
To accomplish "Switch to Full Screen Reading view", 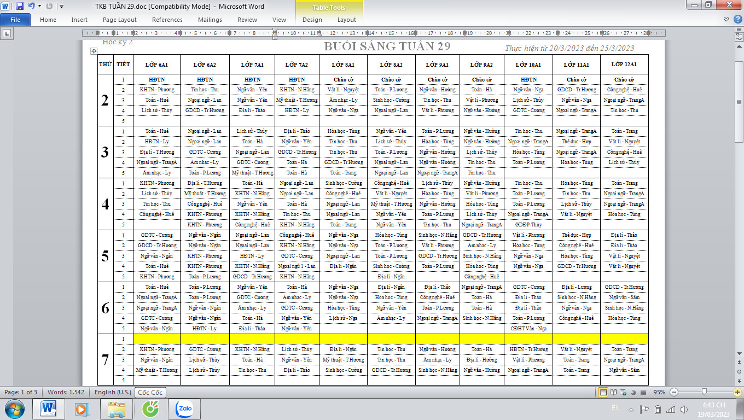I will pyautogui.click(x=613, y=392).
